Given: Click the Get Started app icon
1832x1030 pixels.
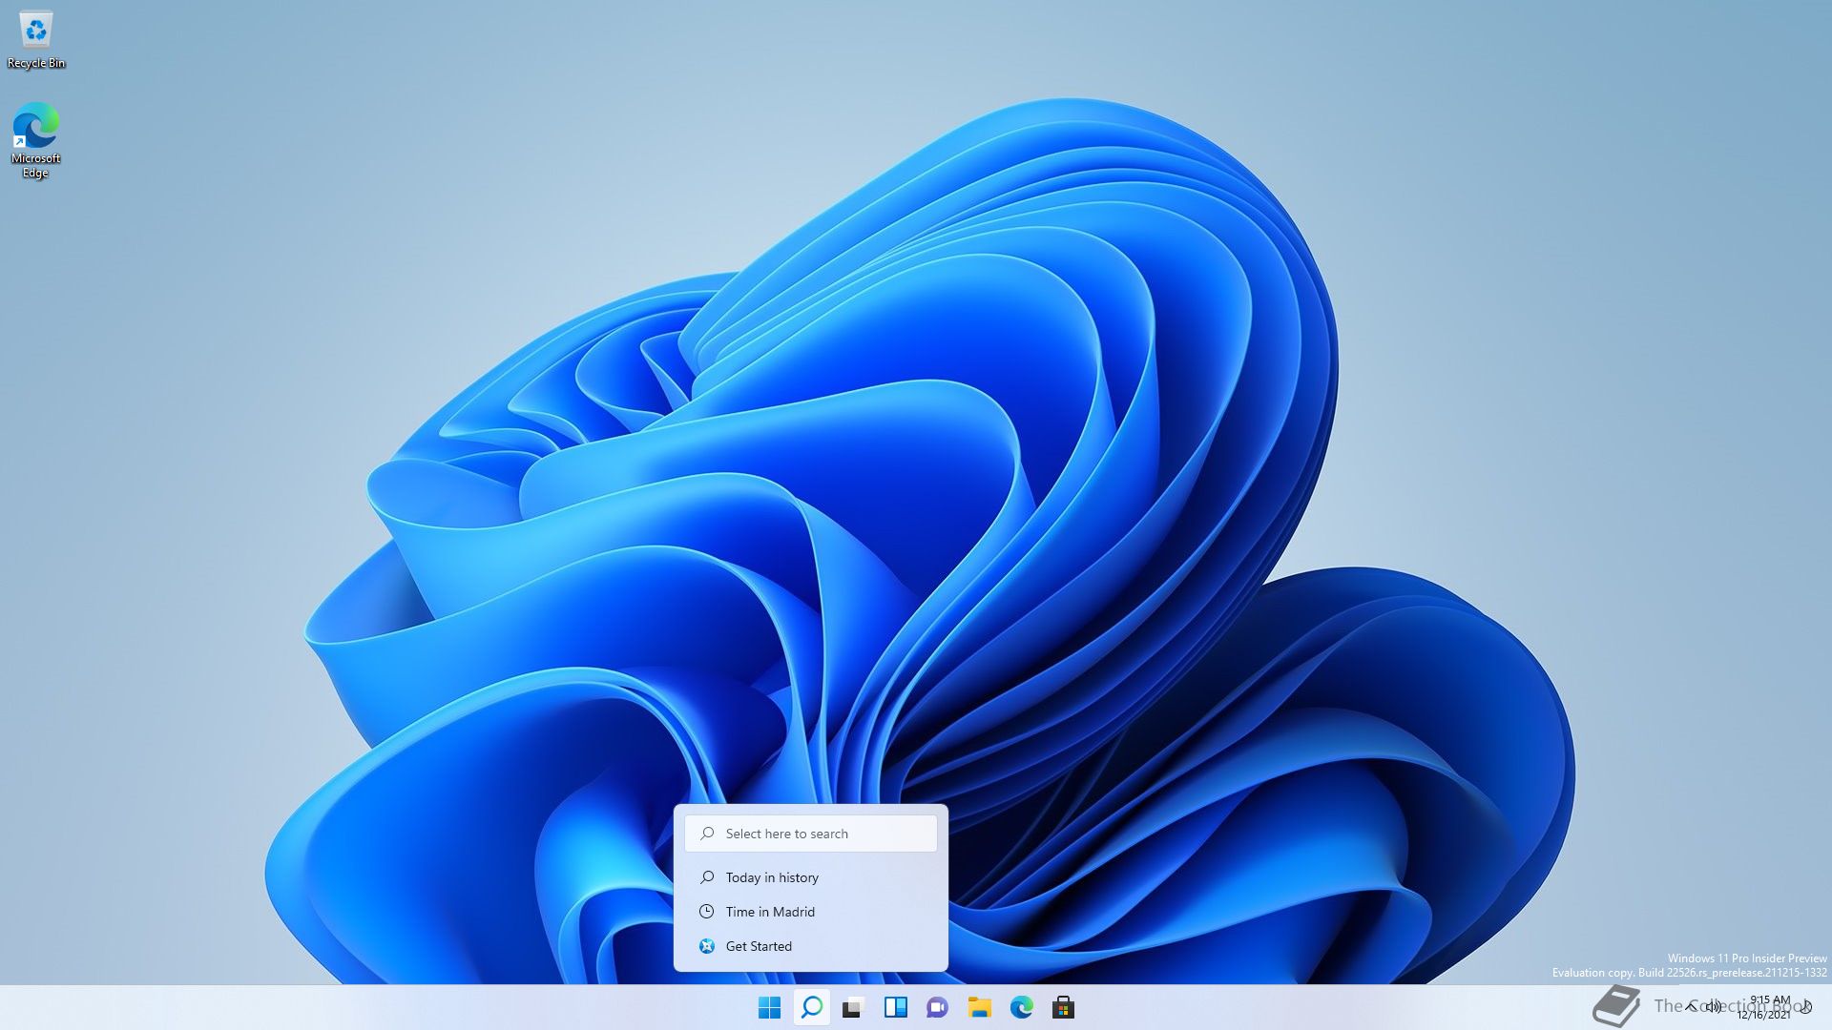Looking at the screenshot, I should pyautogui.click(x=707, y=946).
